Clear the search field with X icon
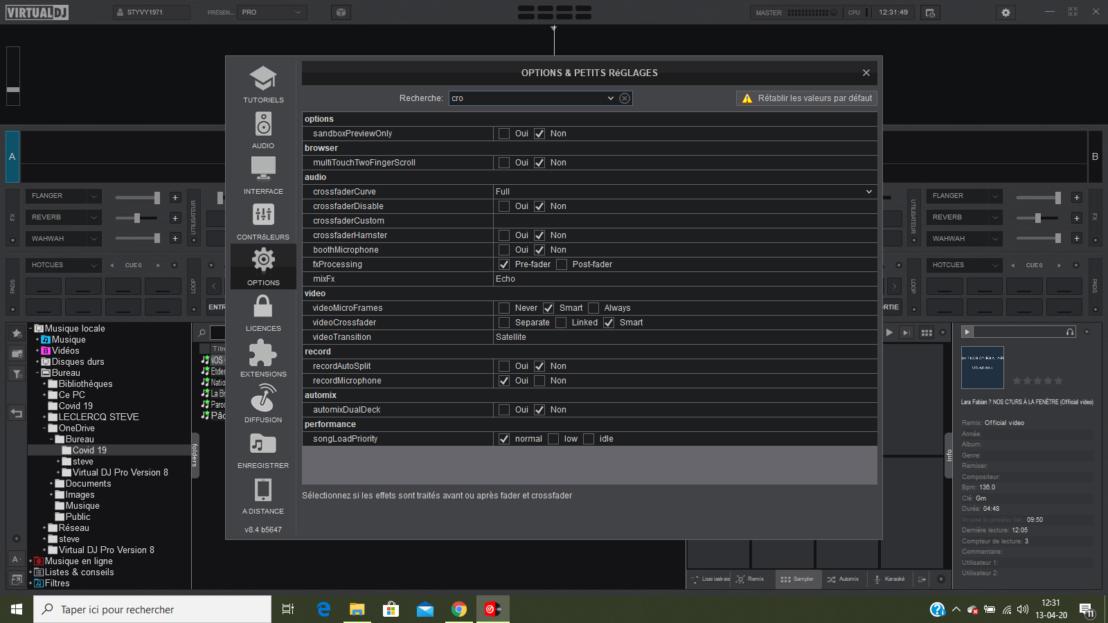Image resolution: width=1108 pixels, height=623 pixels. click(x=625, y=98)
